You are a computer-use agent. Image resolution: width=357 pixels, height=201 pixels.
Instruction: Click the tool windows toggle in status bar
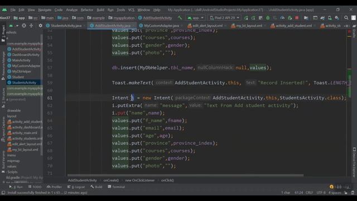[x=3, y=193]
